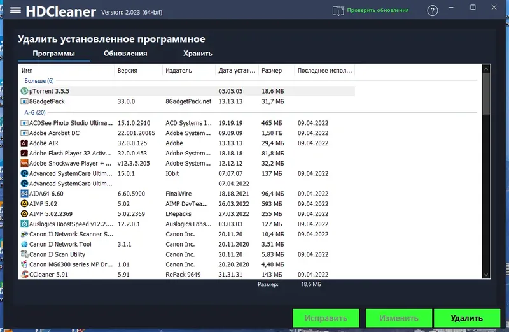Viewport: 509px width, 332px height.
Task: Select Auslogics BoostSpeed v12.2 entry
Action: (x=71, y=224)
